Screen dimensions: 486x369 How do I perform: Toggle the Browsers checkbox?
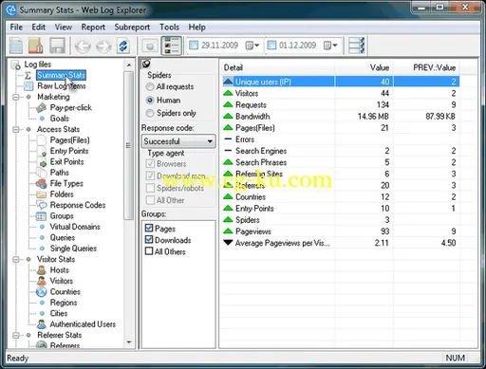click(150, 164)
